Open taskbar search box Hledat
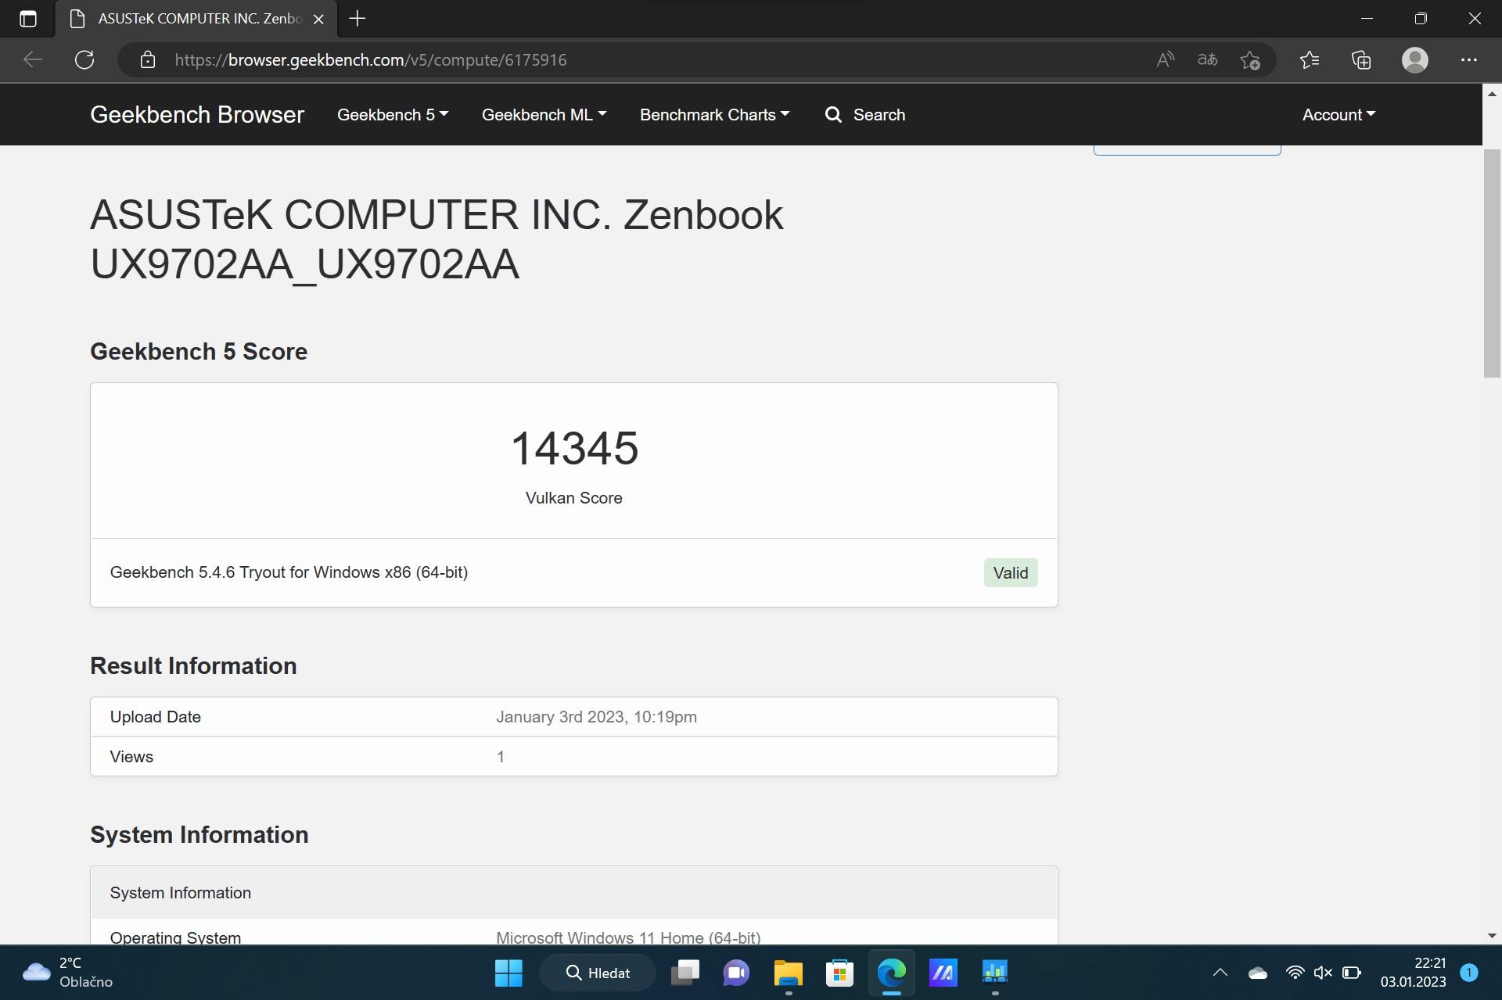 598,973
